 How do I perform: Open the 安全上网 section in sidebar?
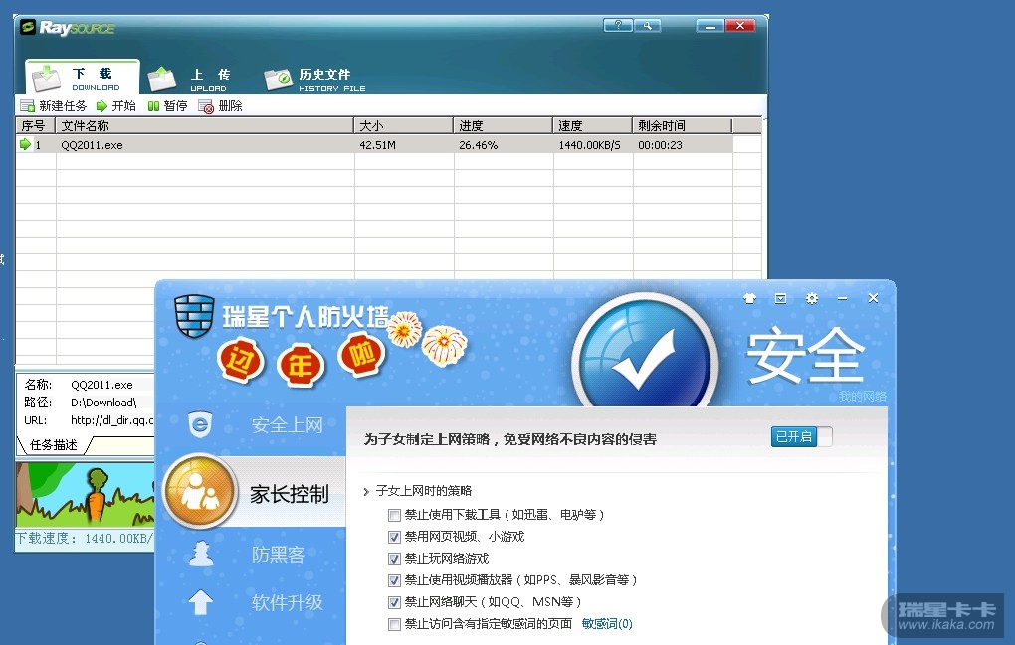tap(287, 424)
